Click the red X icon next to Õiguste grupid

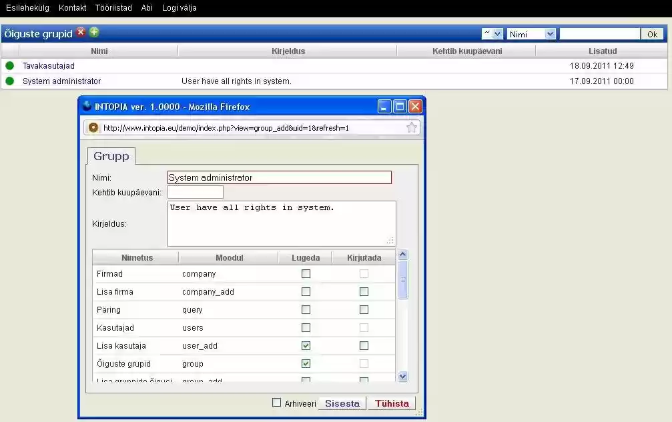[x=81, y=33]
